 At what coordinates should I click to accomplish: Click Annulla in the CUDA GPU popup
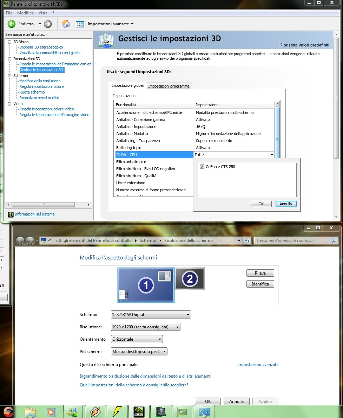click(x=286, y=204)
